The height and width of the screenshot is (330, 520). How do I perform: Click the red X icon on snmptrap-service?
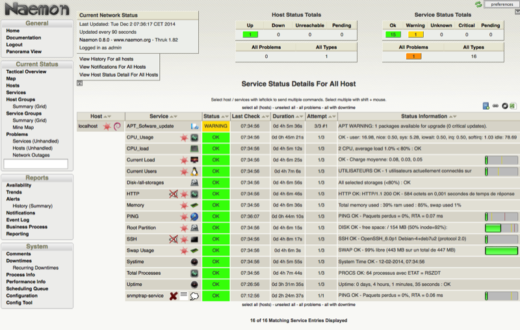tap(174, 296)
